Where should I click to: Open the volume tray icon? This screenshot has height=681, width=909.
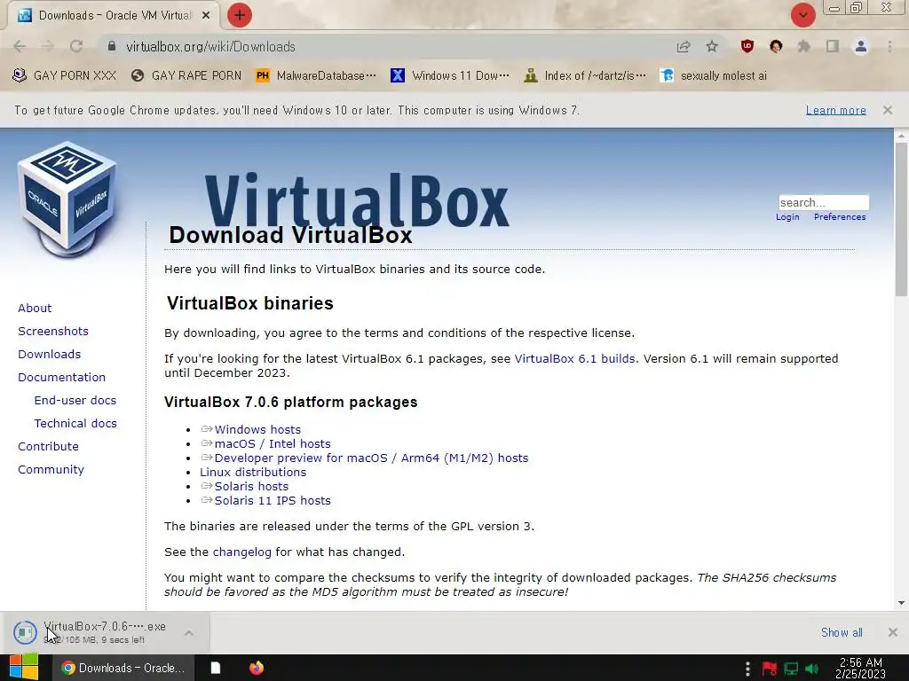[811, 669]
